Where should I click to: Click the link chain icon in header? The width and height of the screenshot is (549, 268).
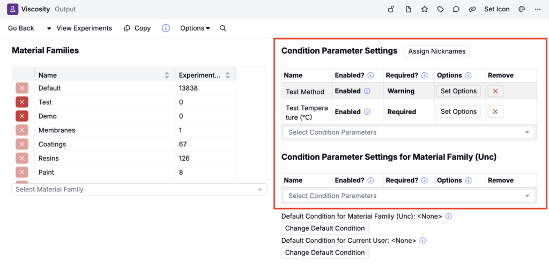[472, 10]
